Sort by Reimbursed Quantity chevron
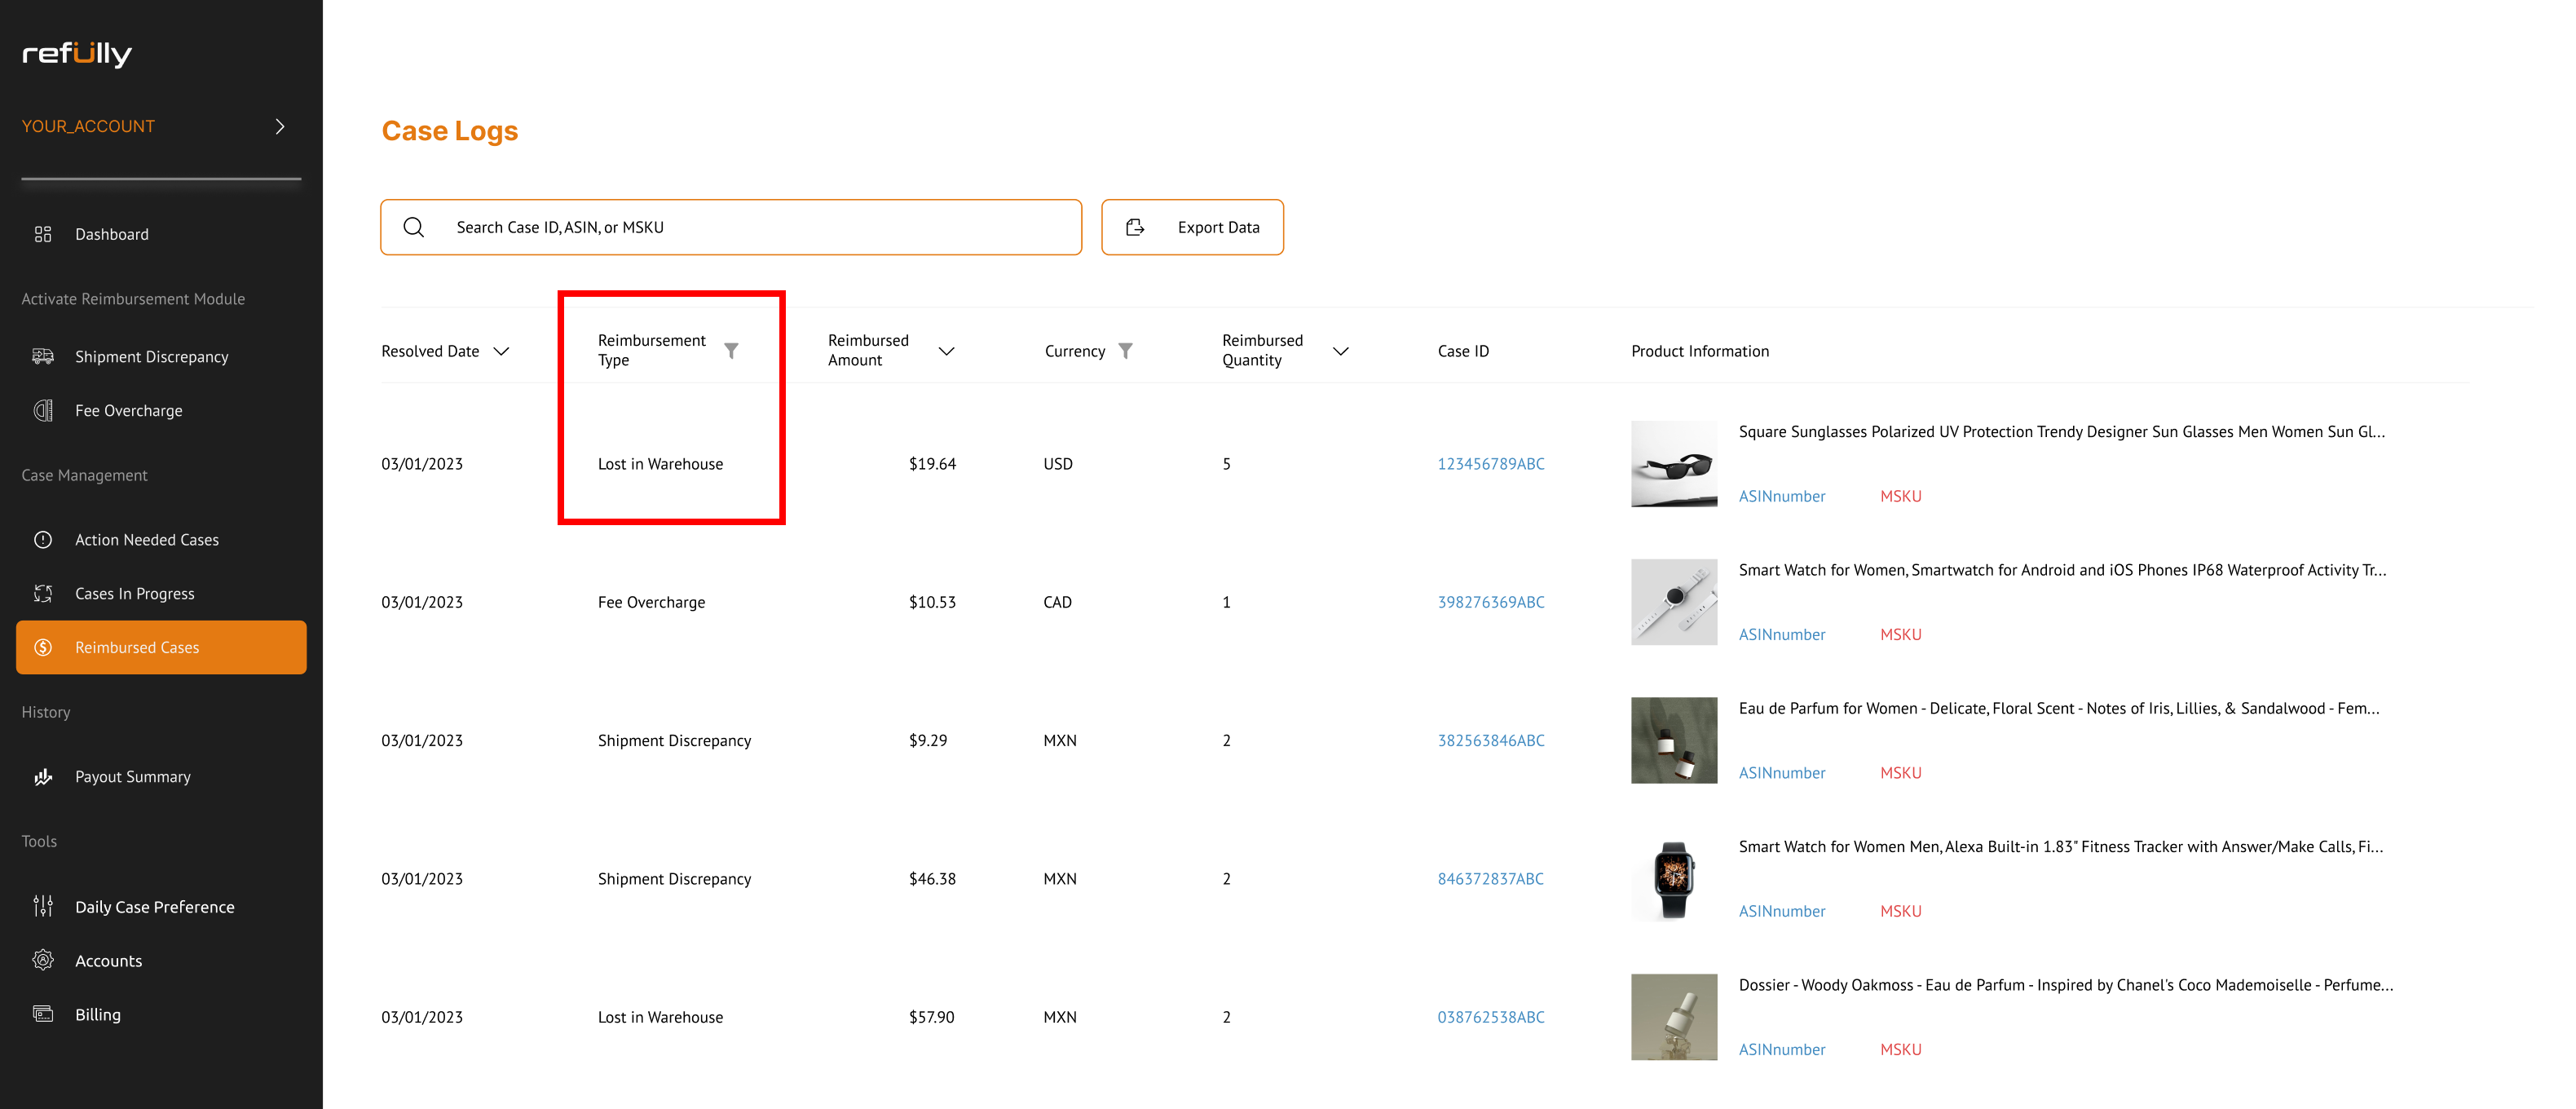The image size is (2576, 1109). 1341,352
